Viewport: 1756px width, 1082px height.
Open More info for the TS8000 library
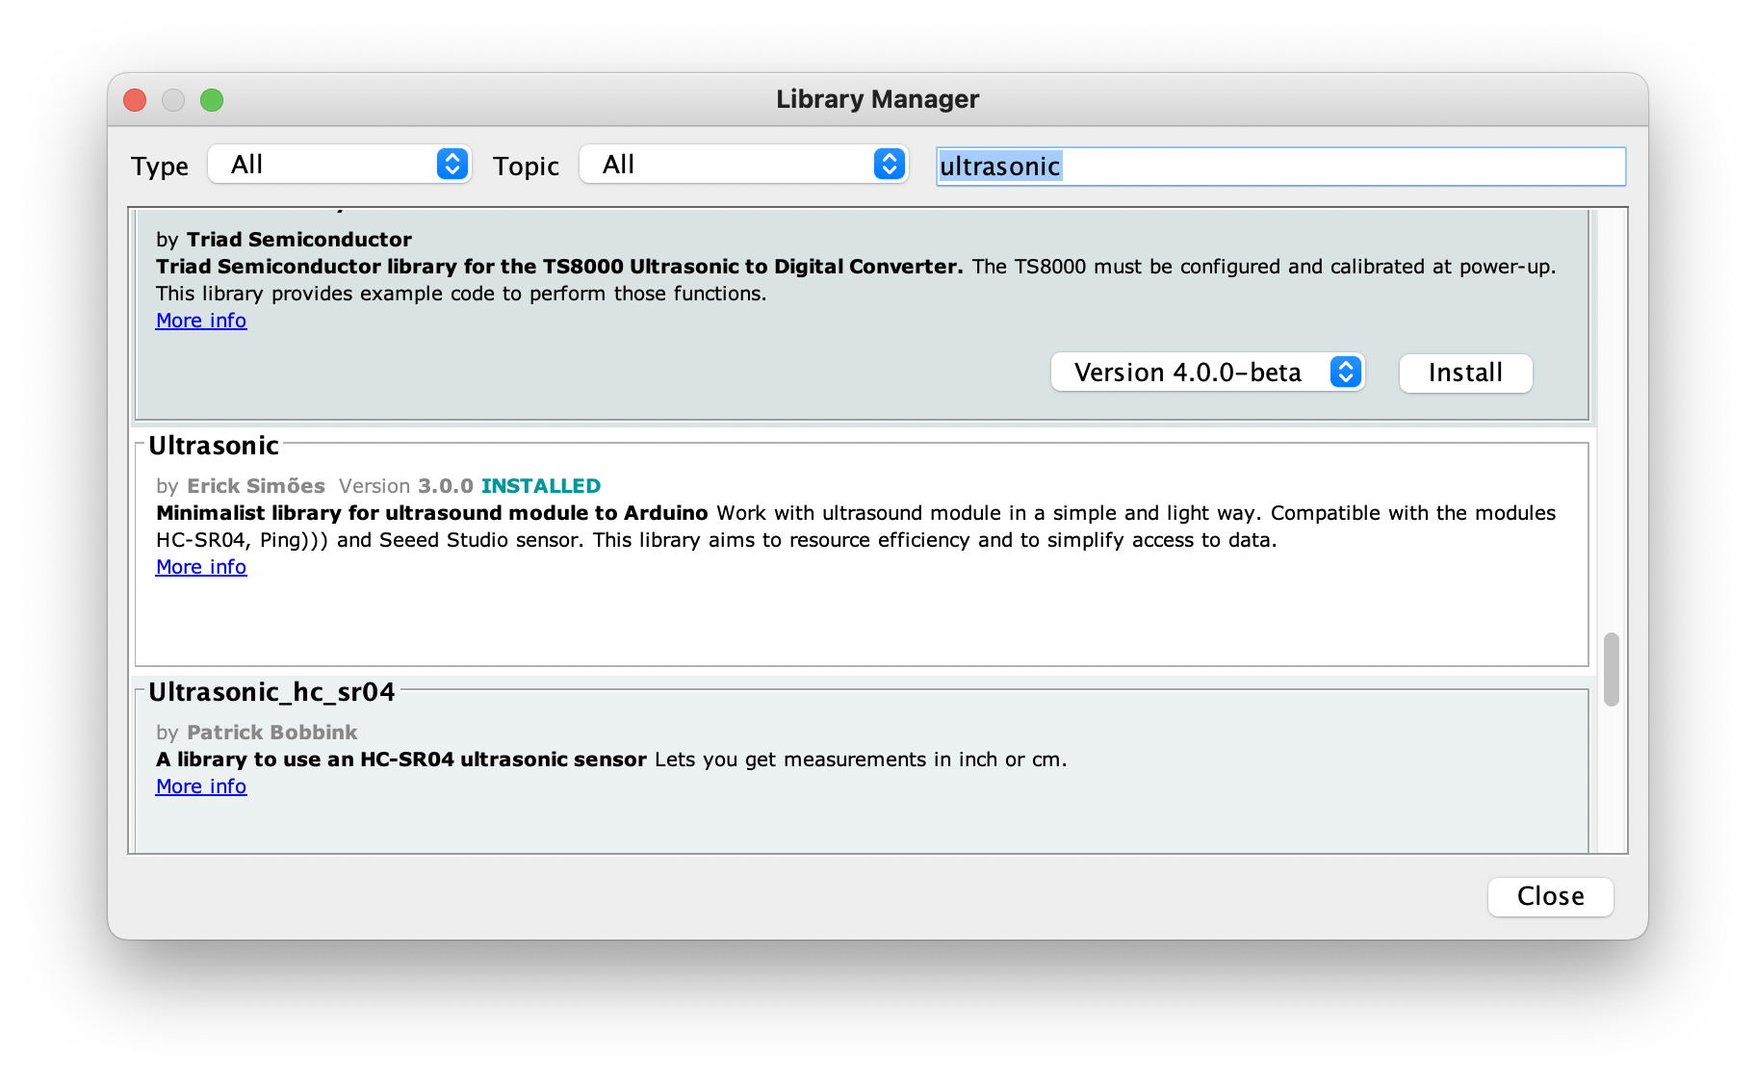tap(200, 320)
